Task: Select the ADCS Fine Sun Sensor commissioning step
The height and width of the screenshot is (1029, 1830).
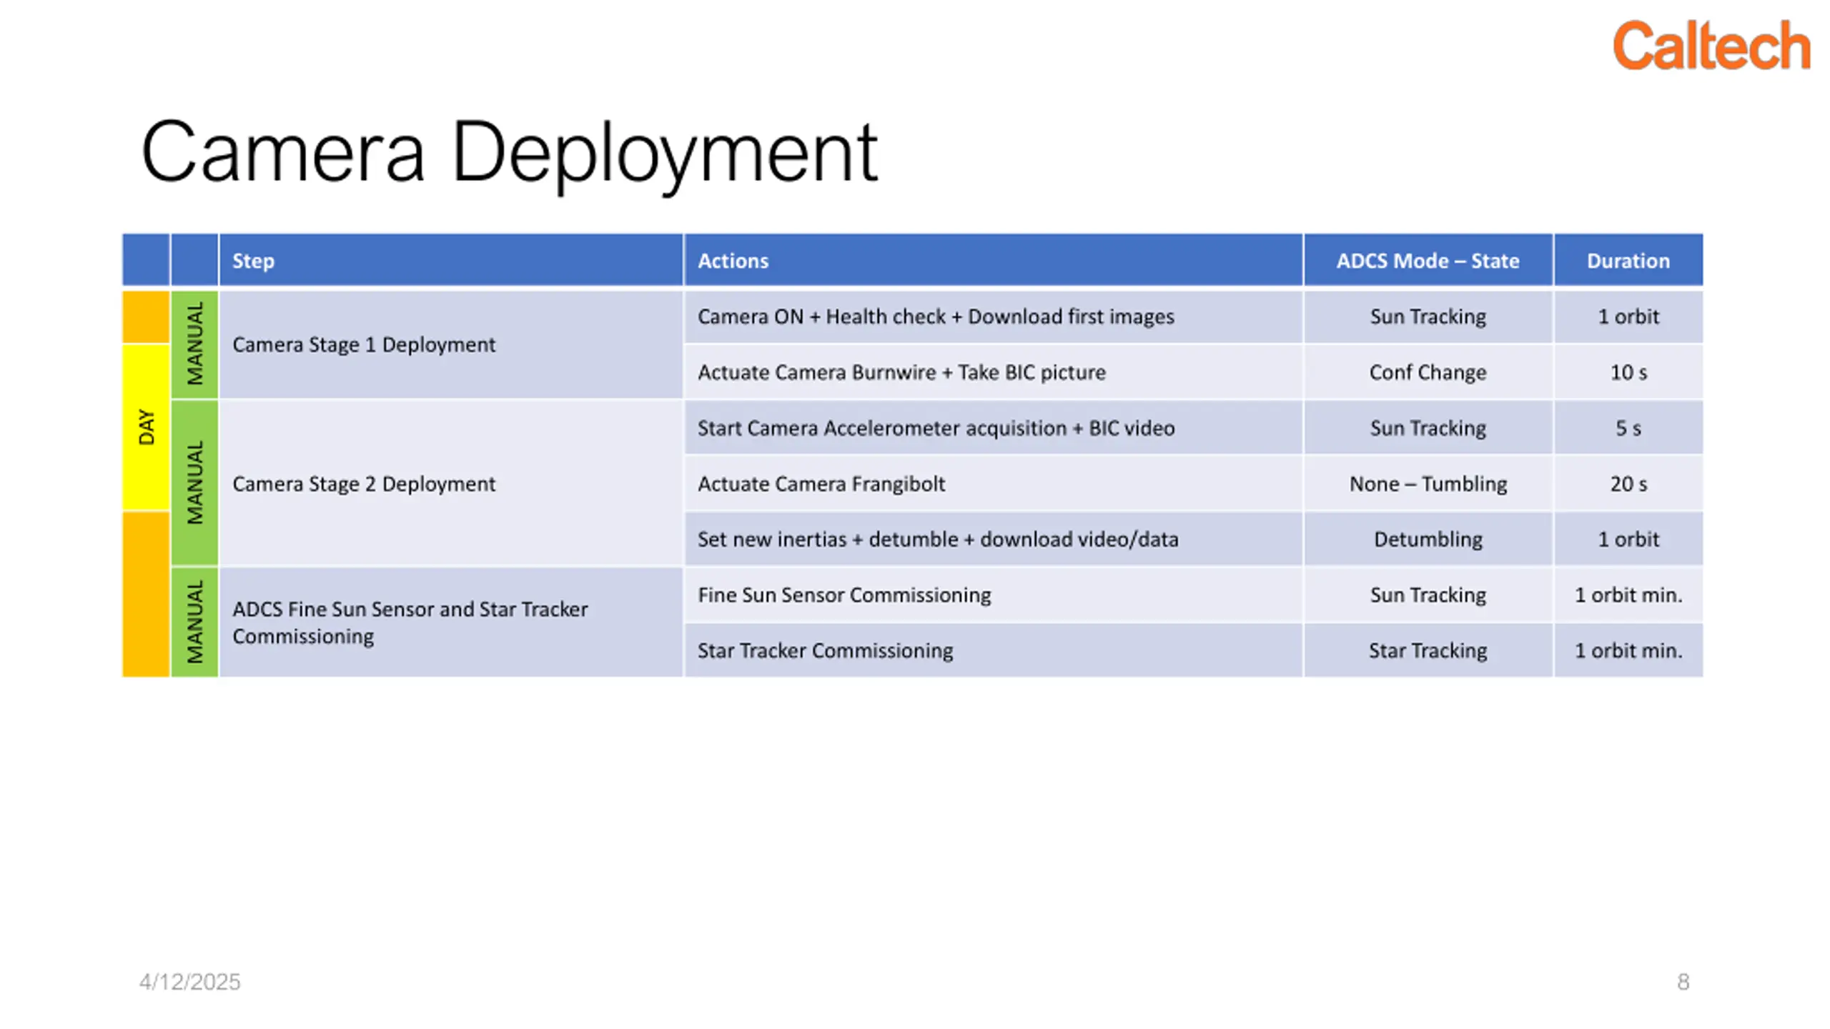Action: pos(451,622)
